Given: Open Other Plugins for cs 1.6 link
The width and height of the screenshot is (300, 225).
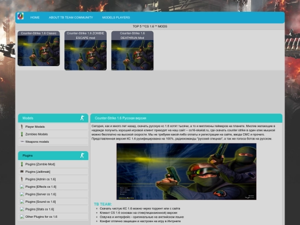Looking at the screenshot, I should (x=41, y=217).
